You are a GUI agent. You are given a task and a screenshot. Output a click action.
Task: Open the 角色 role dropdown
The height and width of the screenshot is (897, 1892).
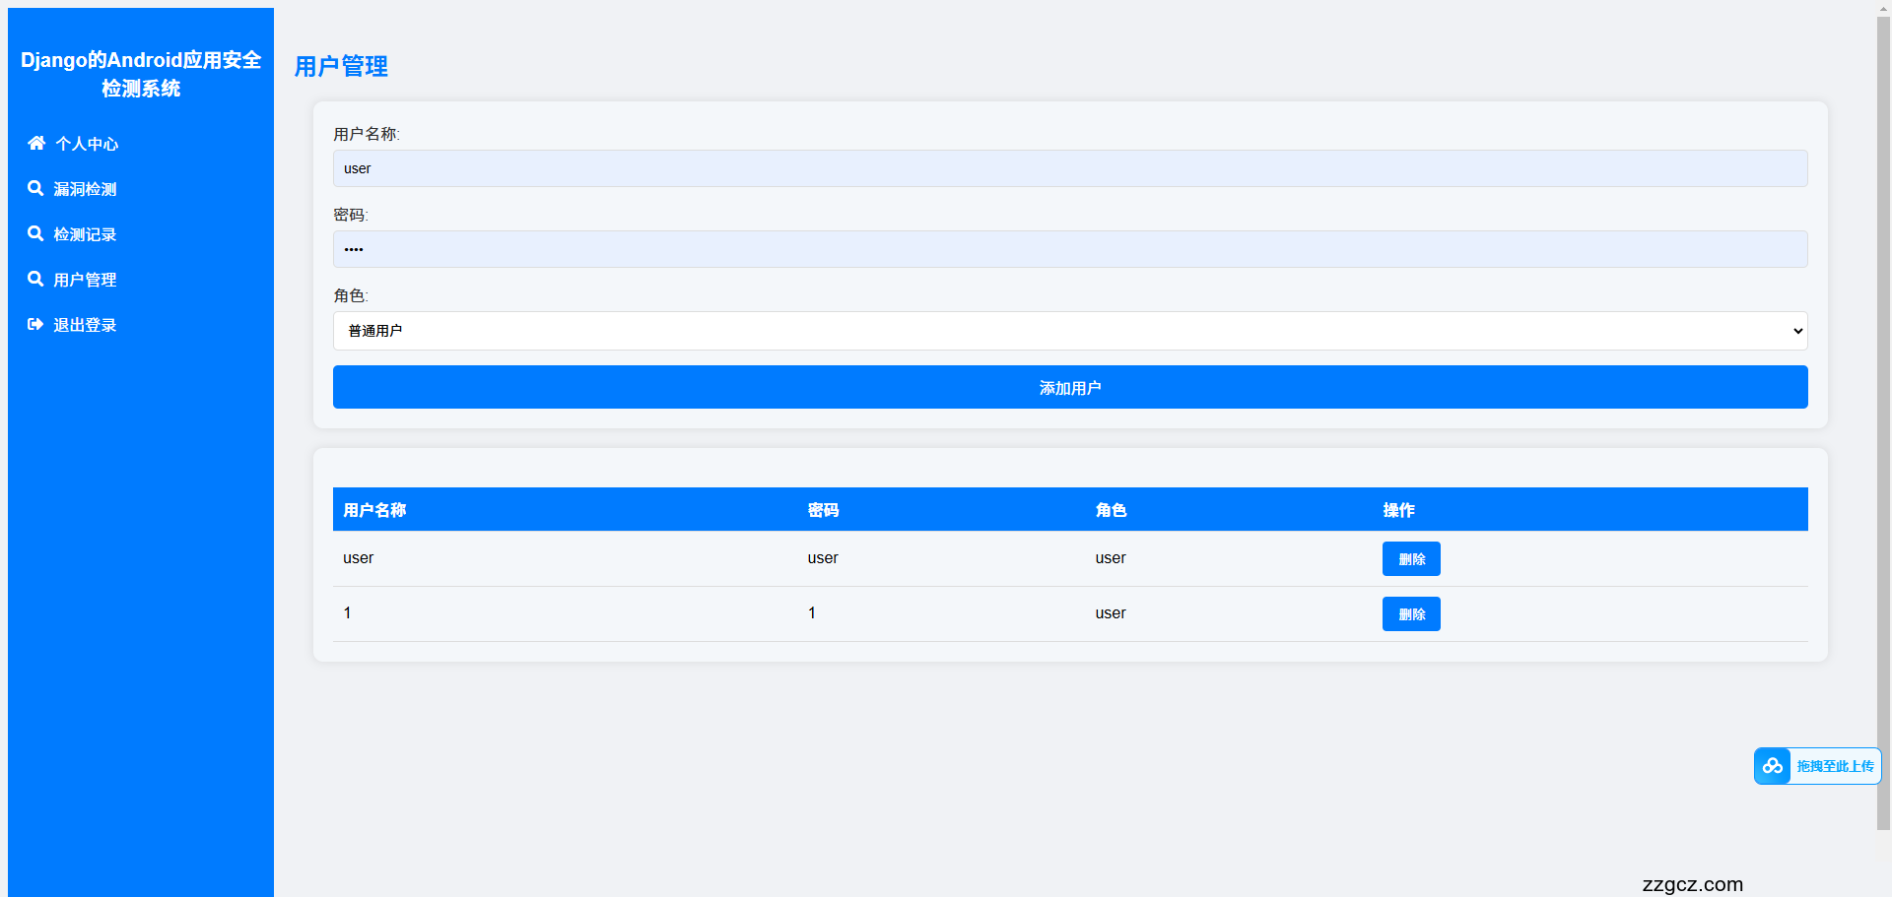coord(1069,331)
